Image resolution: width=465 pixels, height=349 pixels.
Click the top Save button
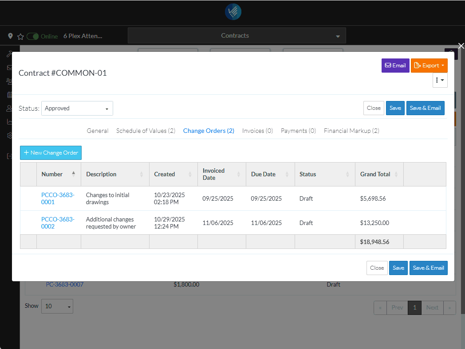tap(395, 108)
